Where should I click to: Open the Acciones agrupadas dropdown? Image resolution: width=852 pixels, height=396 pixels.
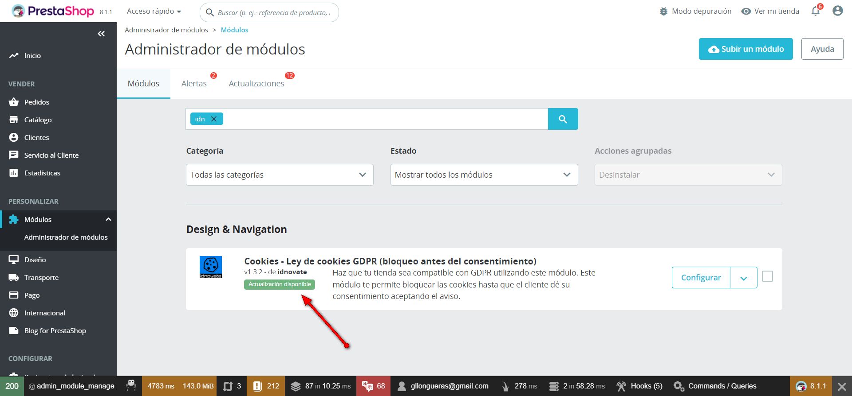pos(688,175)
